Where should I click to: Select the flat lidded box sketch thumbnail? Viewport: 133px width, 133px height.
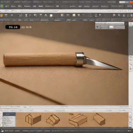pos(78,120)
